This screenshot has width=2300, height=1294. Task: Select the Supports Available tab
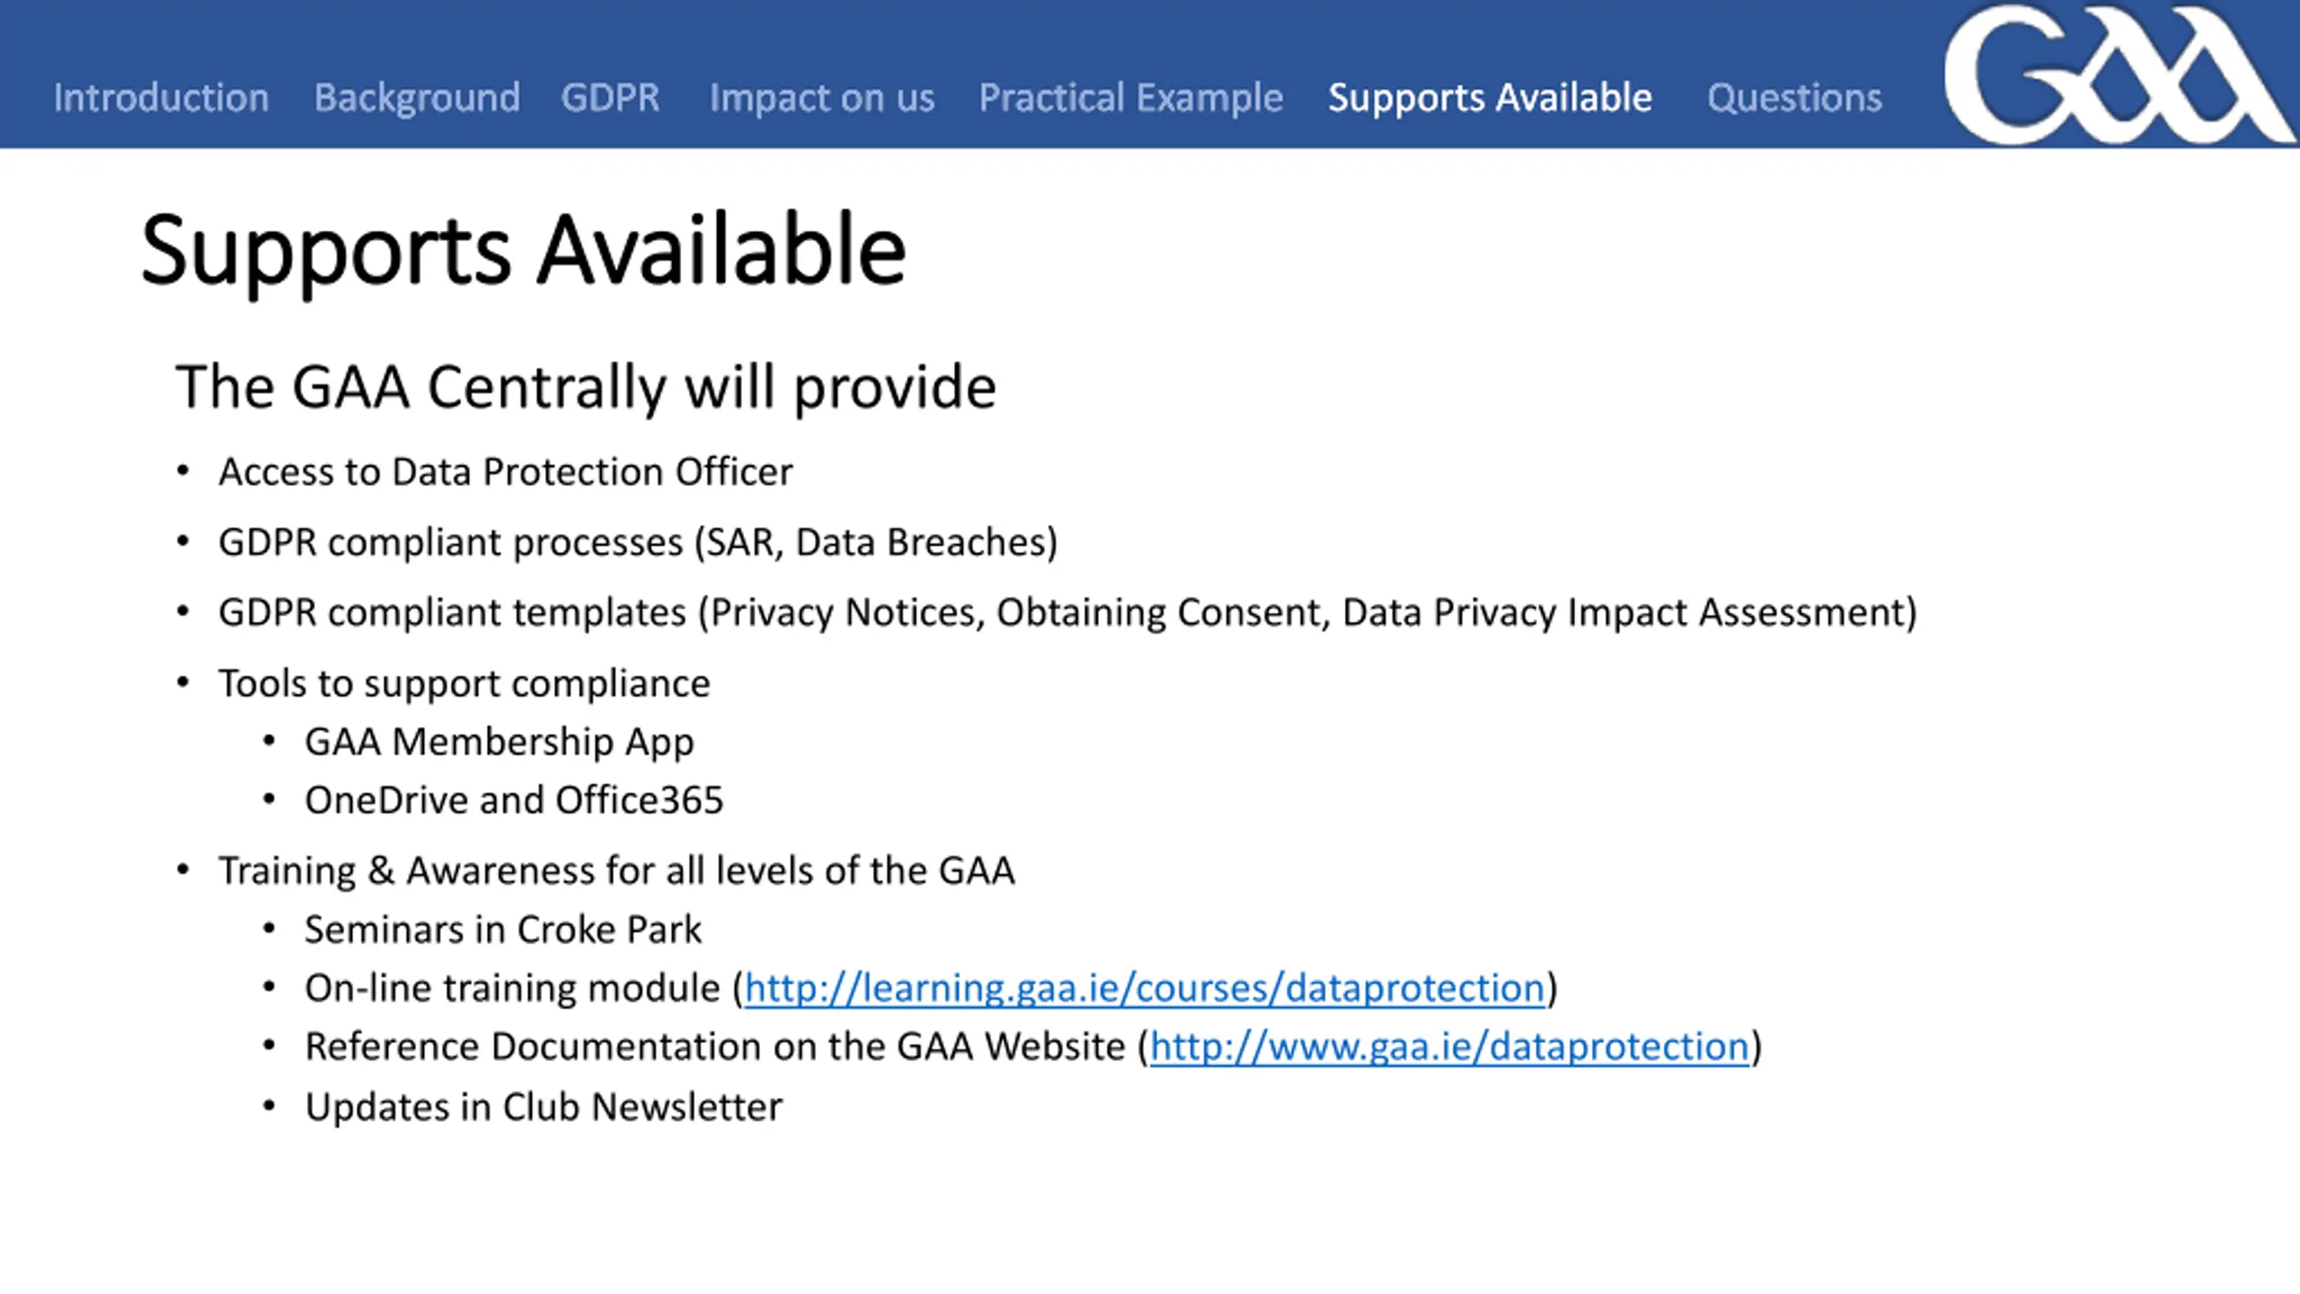tap(1491, 98)
